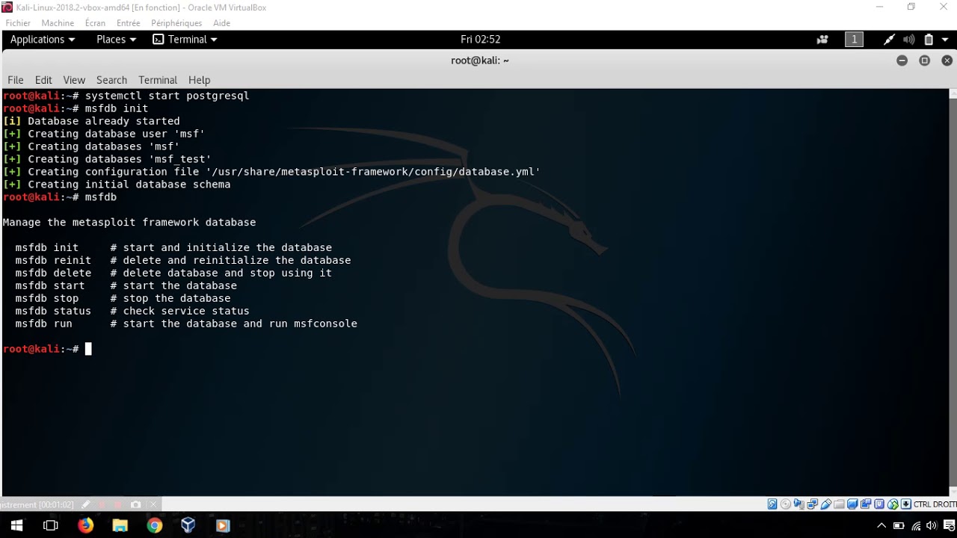Open VirtualBox Fichier menu
The width and height of the screenshot is (957, 538).
pyautogui.click(x=18, y=23)
